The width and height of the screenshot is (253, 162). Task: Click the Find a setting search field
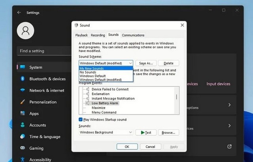pyautogui.click(x=44, y=51)
